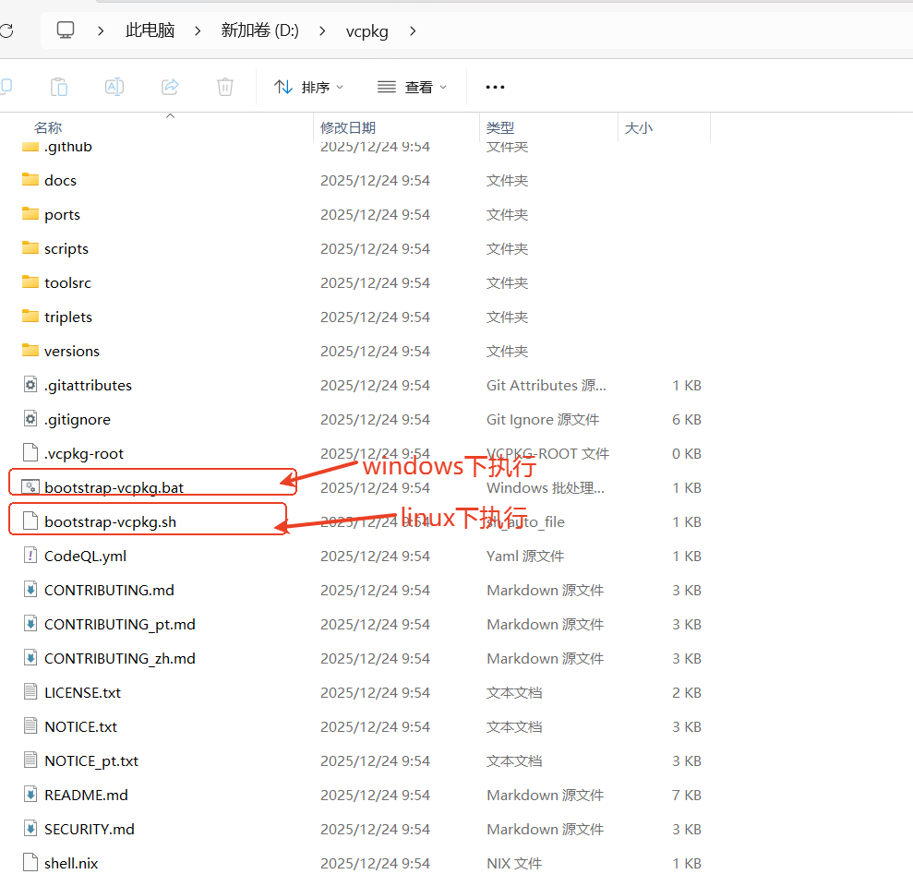
Task: Click the bootstrap-vcpkg.sh file icon
Action: 30,521
